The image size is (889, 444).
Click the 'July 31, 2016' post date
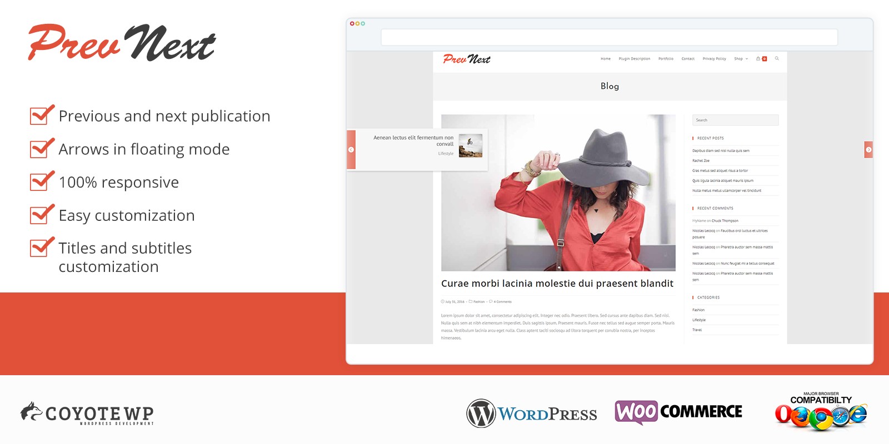[x=455, y=302]
